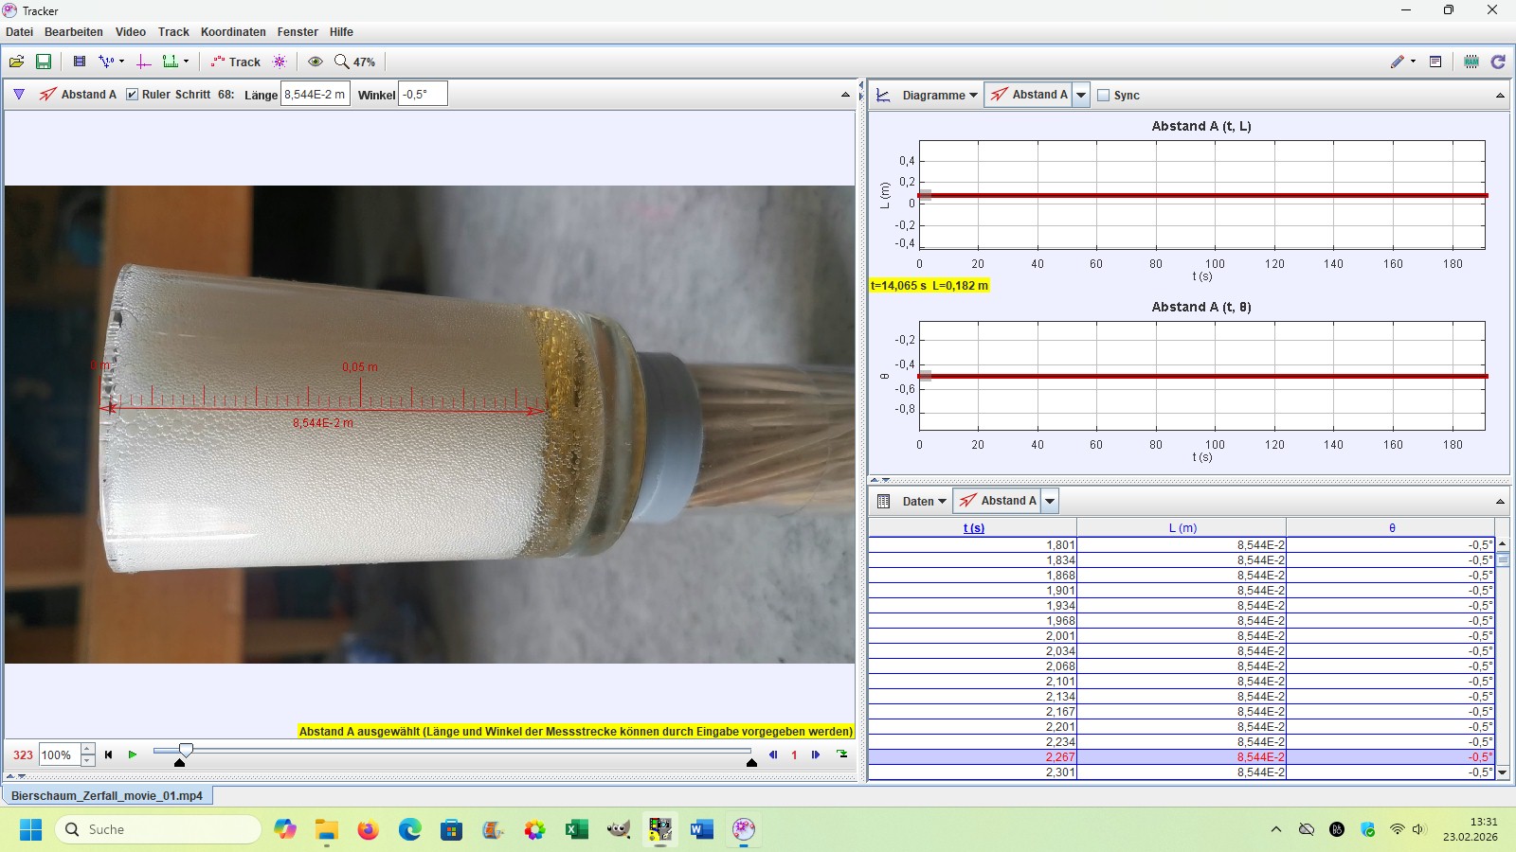Enable the Sync checkbox in diagram panel
The width and height of the screenshot is (1516, 852).
(1104, 95)
